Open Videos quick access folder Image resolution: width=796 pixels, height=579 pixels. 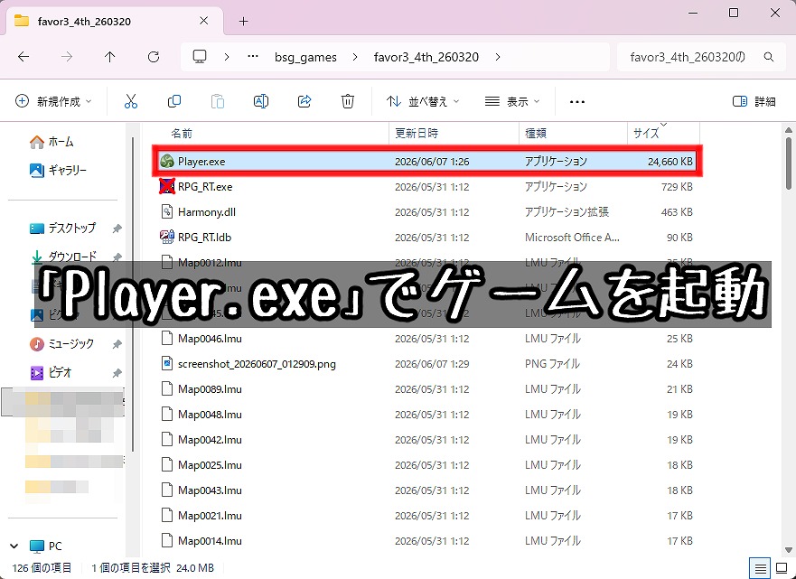[x=51, y=372]
